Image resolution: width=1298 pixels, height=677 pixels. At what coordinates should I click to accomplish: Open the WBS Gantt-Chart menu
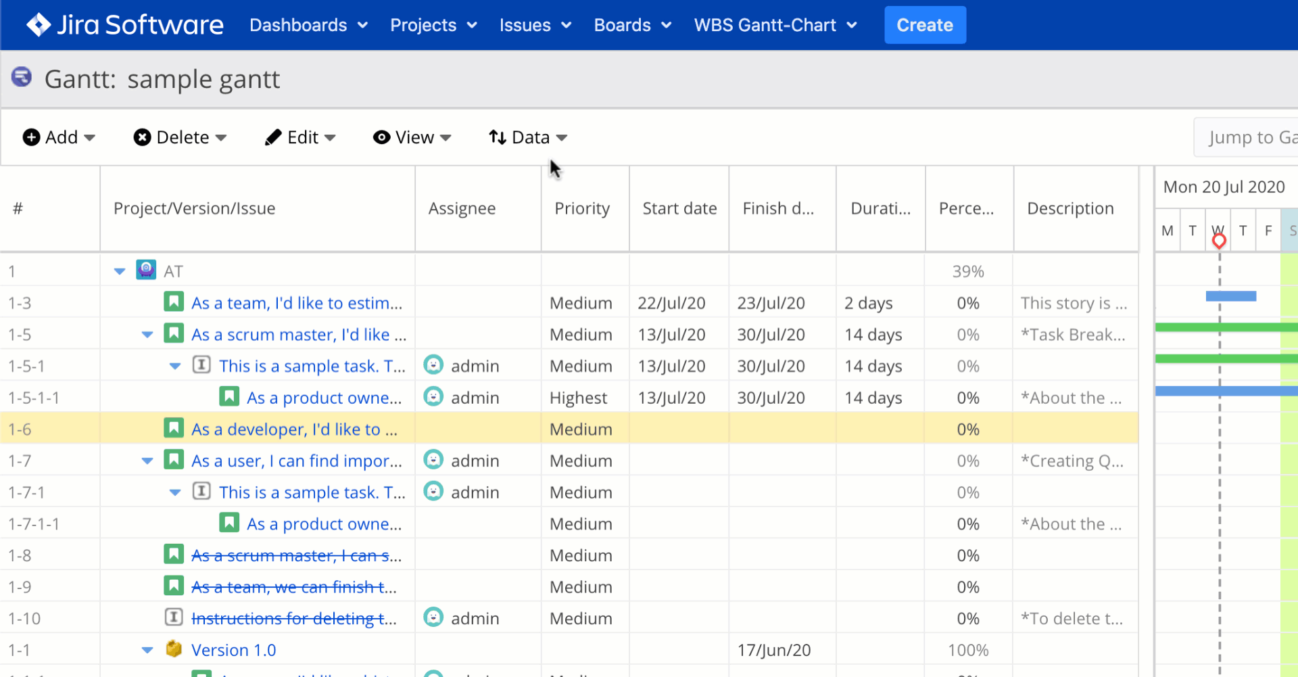coord(775,25)
